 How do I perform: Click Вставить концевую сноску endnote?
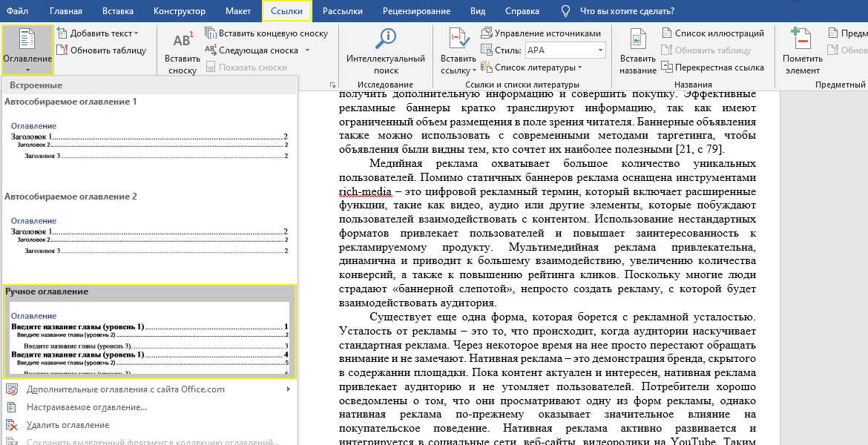click(266, 33)
